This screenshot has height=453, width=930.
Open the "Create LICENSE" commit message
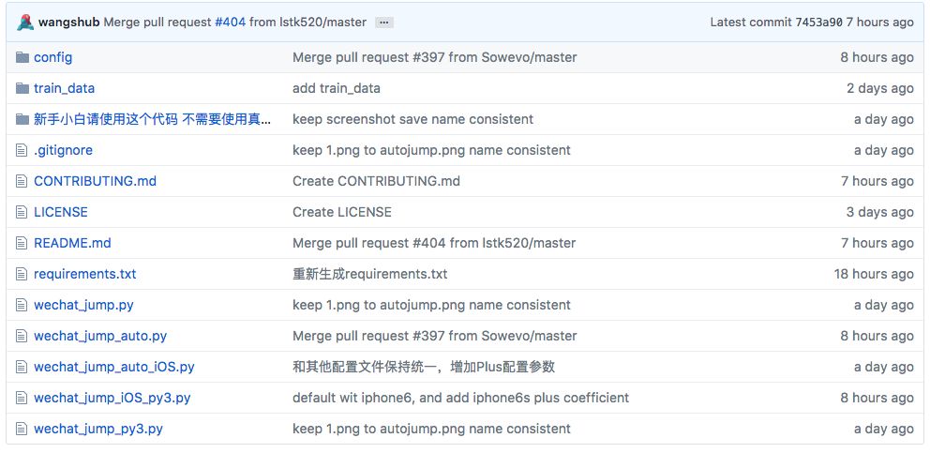(341, 212)
